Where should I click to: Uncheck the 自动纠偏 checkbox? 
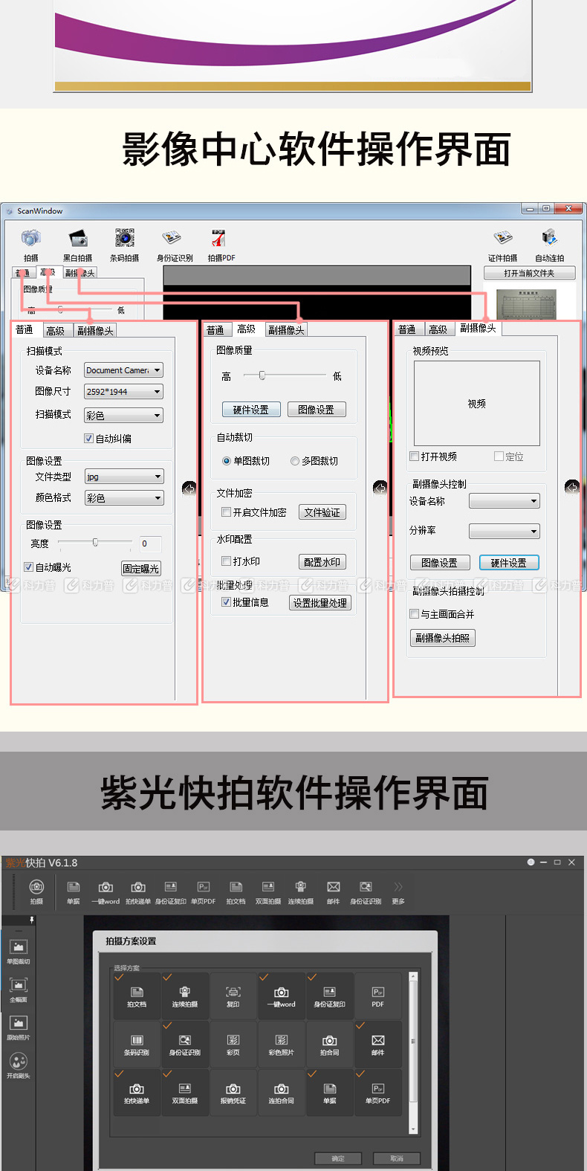click(88, 439)
